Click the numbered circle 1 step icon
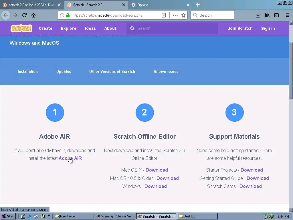 [55, 112]
